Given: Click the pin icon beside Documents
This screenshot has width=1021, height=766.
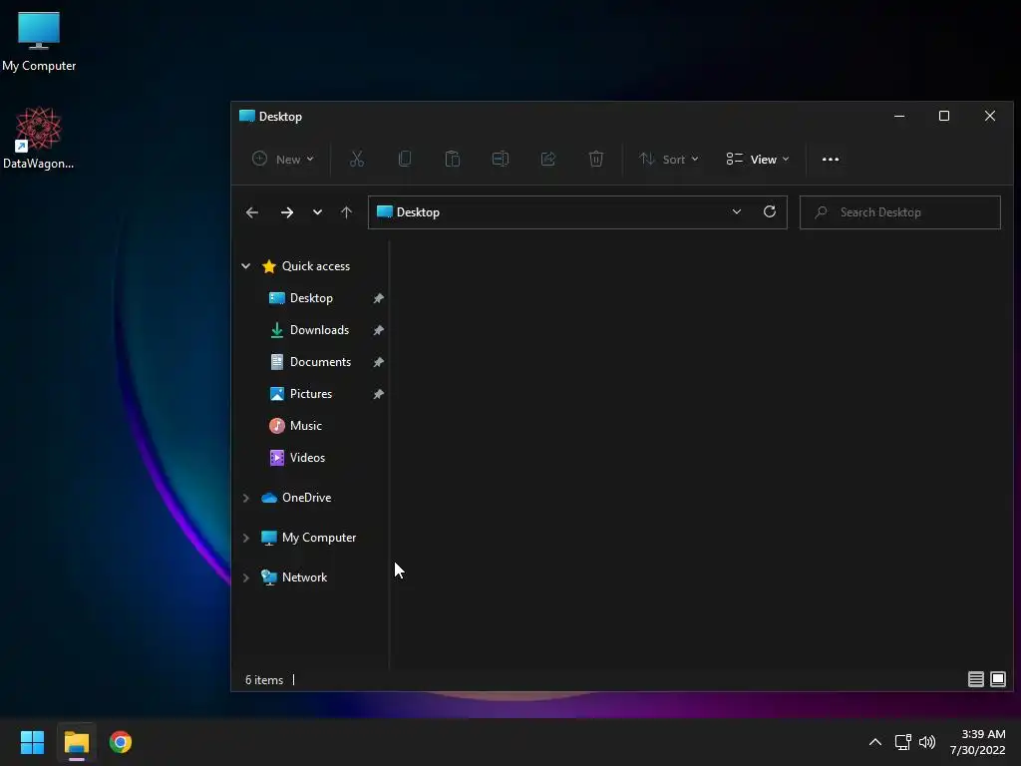Looking at the screenshot, I should [378, 362].
